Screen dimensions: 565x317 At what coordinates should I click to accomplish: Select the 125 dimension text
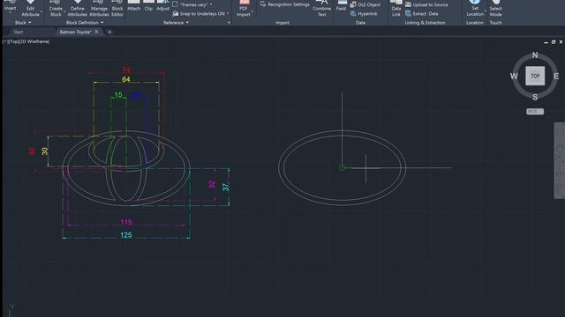pyautogui.click(x=125, y=235)
